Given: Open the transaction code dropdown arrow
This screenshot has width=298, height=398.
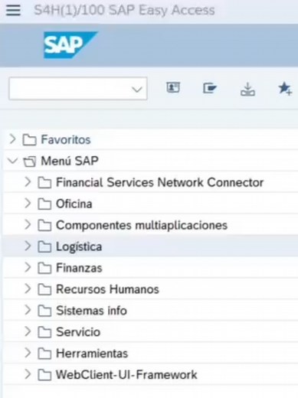Looking at the screenshot, I should pyautogui.click(x=137, y=90).
